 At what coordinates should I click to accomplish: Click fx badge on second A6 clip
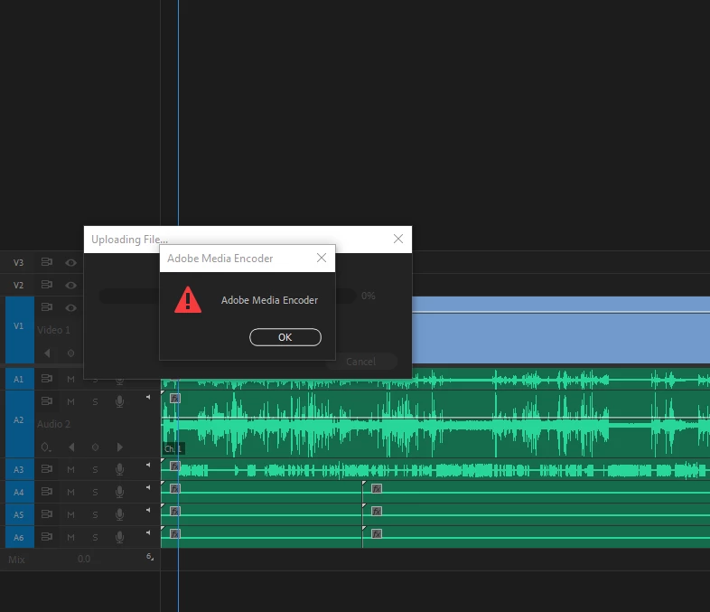click(377, 533)
